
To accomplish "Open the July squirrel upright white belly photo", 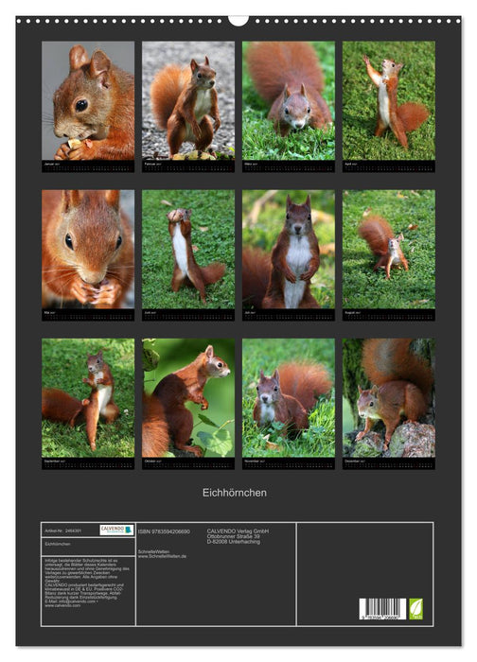I will click(288, 249).
